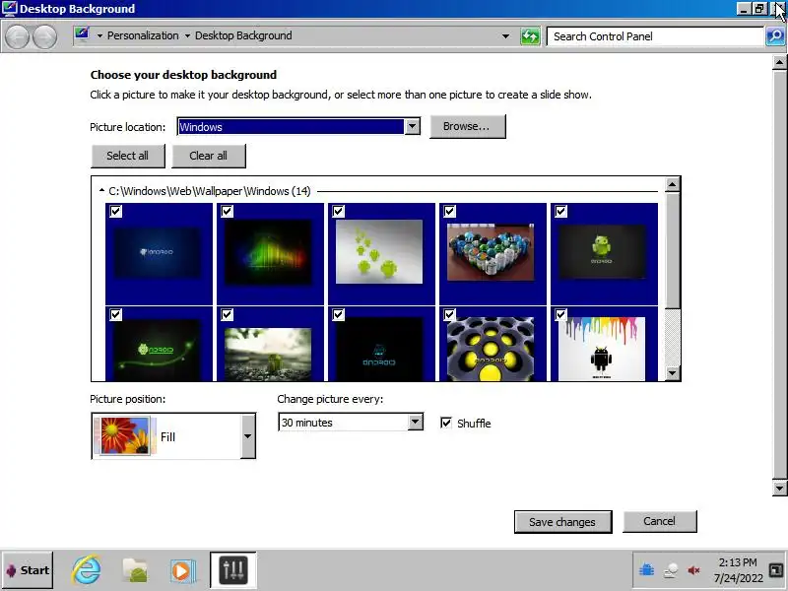Go to Personalization breadcrumb
The image size is (788, 591).
pos(143,35)
